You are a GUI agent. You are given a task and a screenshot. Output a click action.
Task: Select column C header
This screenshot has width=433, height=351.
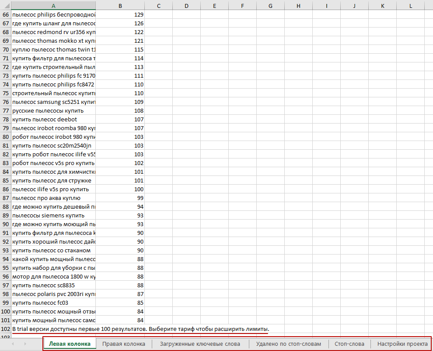[x=158, y=6]
